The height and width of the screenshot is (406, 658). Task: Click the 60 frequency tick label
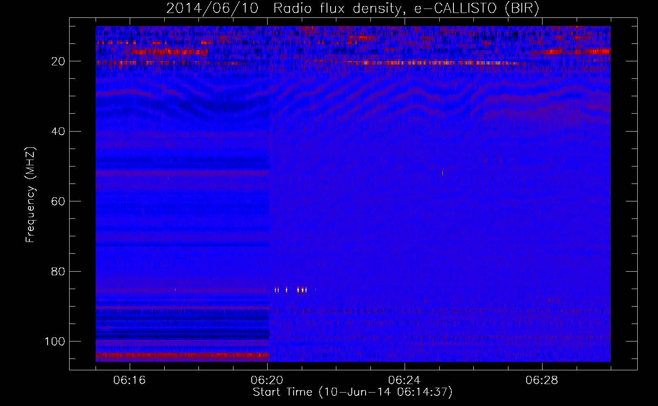pos(59,201)
